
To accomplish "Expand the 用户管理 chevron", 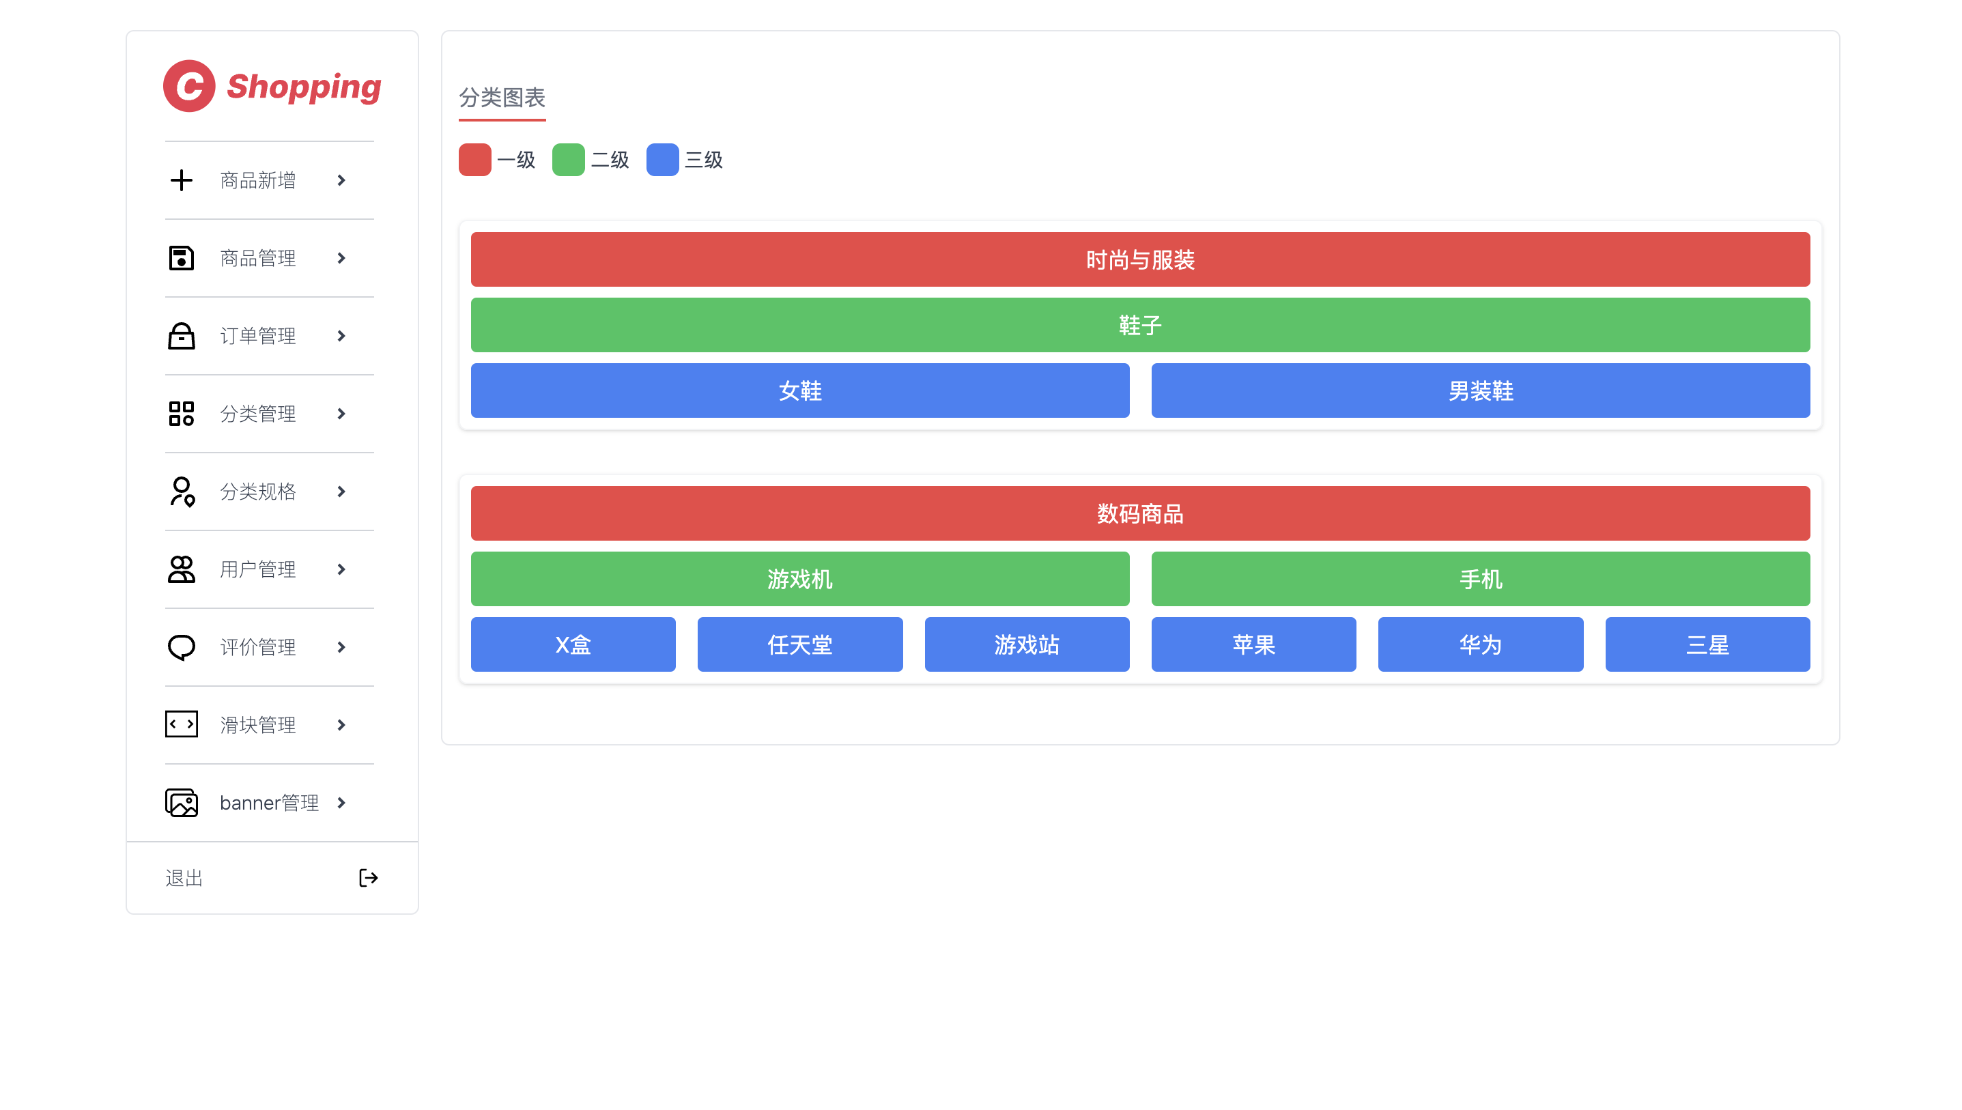I will pos(341,569).
